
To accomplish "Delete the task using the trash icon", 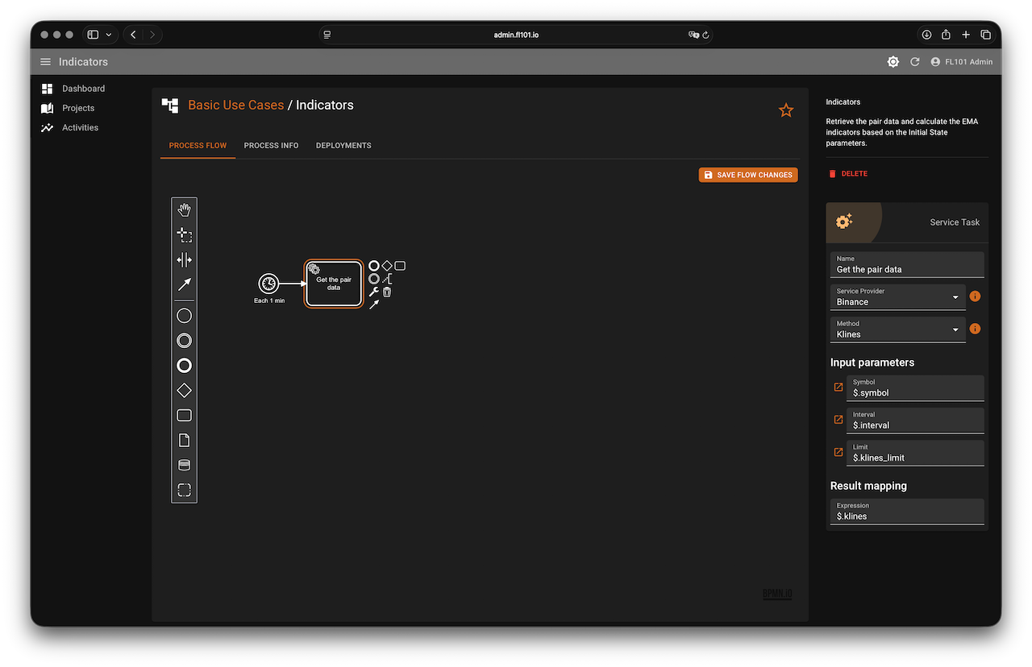I will (387, 292).
